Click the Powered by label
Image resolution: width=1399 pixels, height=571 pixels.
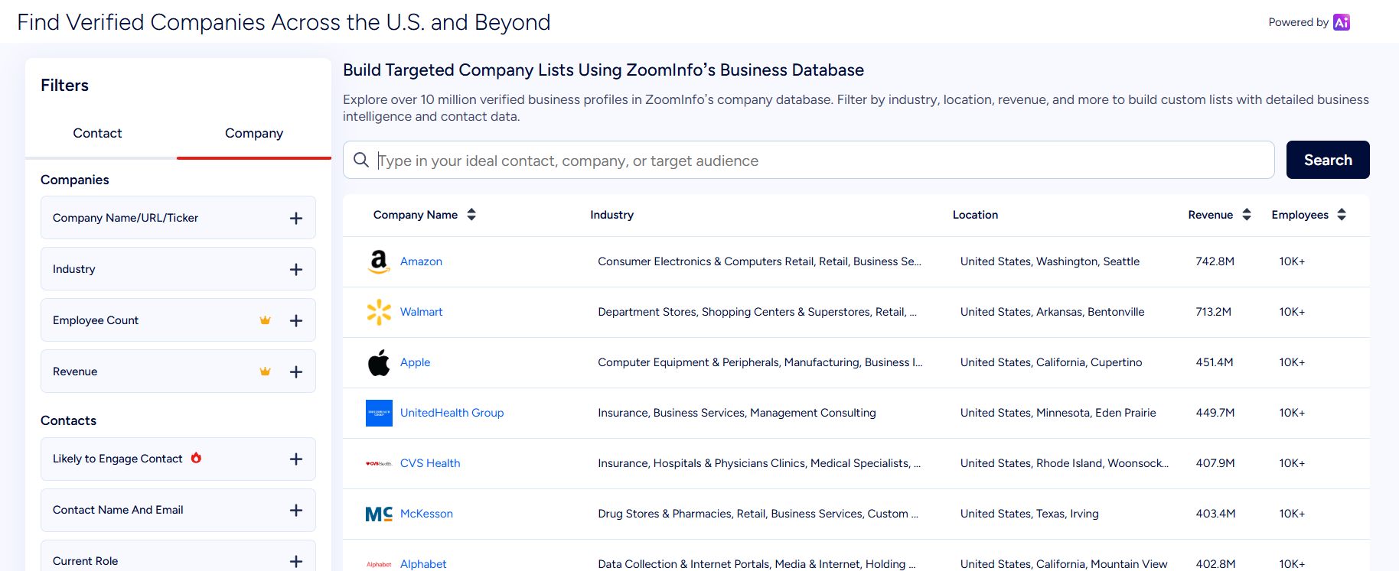(x=1298, y=22)
